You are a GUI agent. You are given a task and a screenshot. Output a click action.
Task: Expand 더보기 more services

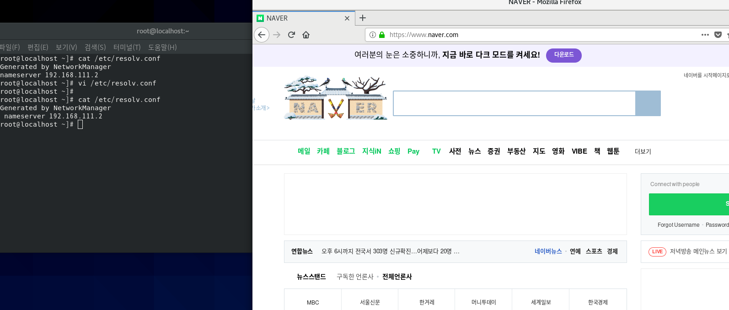(x=643, y=152)
